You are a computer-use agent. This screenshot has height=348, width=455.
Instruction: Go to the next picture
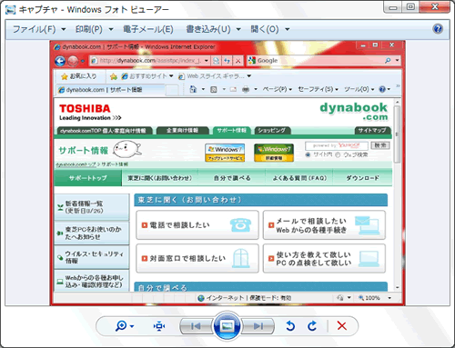coord(258,326)
